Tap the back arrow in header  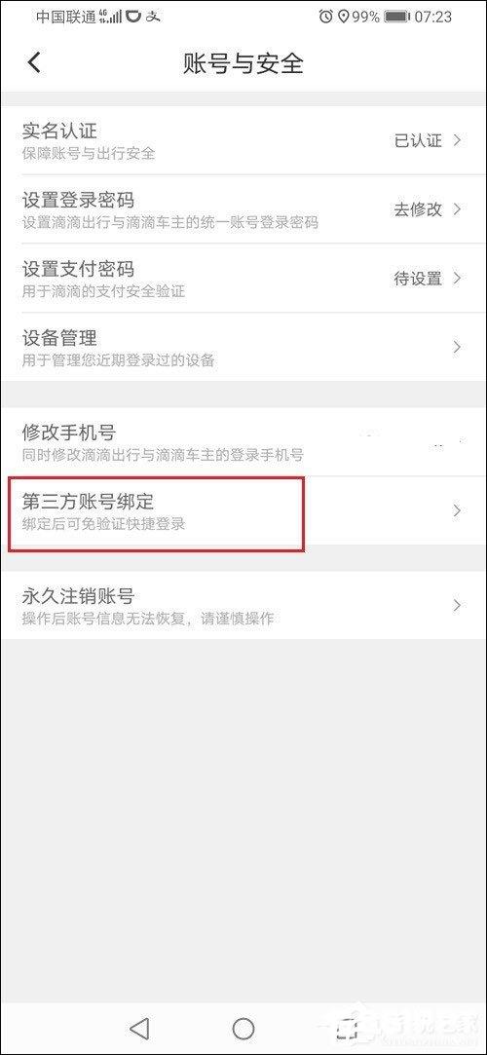(34, 62)
